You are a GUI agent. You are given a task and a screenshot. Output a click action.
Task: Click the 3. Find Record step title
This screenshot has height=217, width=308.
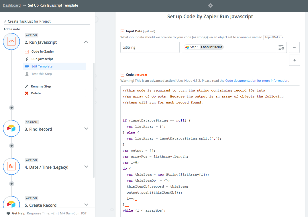coord(38,129)
